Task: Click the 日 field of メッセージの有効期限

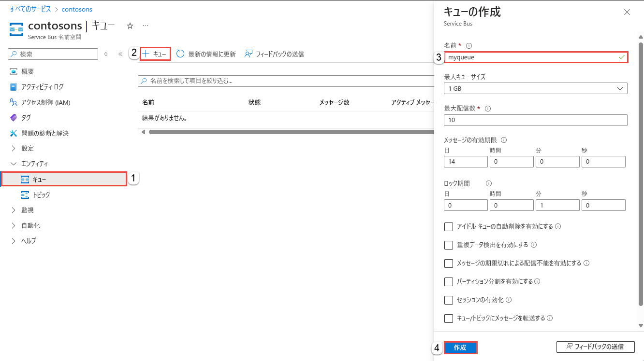Action: pos(466,162)
